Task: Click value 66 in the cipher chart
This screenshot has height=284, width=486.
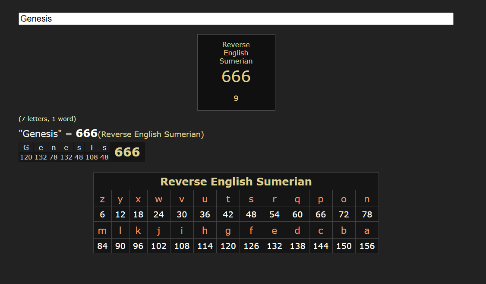Action: [x=321, y=214]
